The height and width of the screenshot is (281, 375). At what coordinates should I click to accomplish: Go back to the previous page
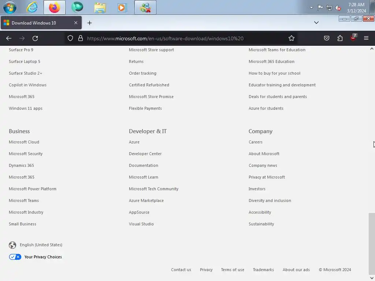pos(9,38)
